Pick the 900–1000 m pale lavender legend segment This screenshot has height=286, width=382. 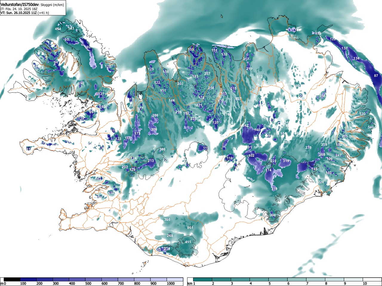[158, 279]
